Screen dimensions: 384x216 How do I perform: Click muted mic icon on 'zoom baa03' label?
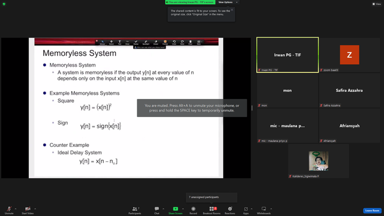click(322, 70)
